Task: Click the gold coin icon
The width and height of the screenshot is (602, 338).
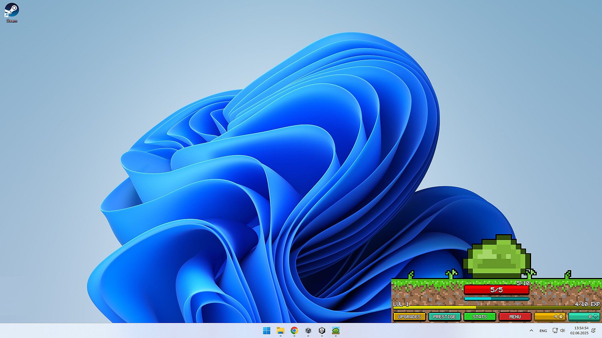Action: [561, 317]
